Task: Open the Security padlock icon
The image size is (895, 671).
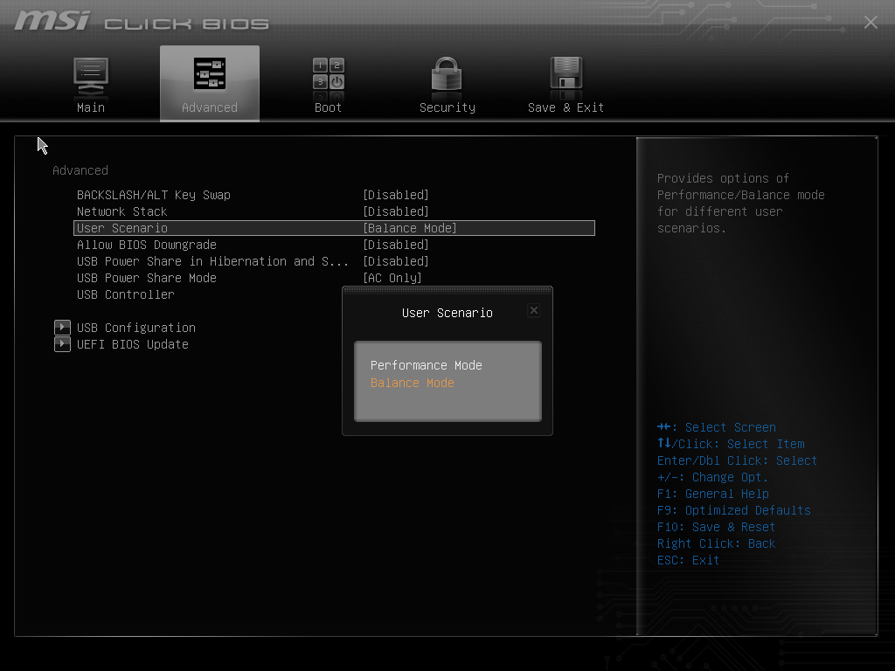Action: coord(447,73)
